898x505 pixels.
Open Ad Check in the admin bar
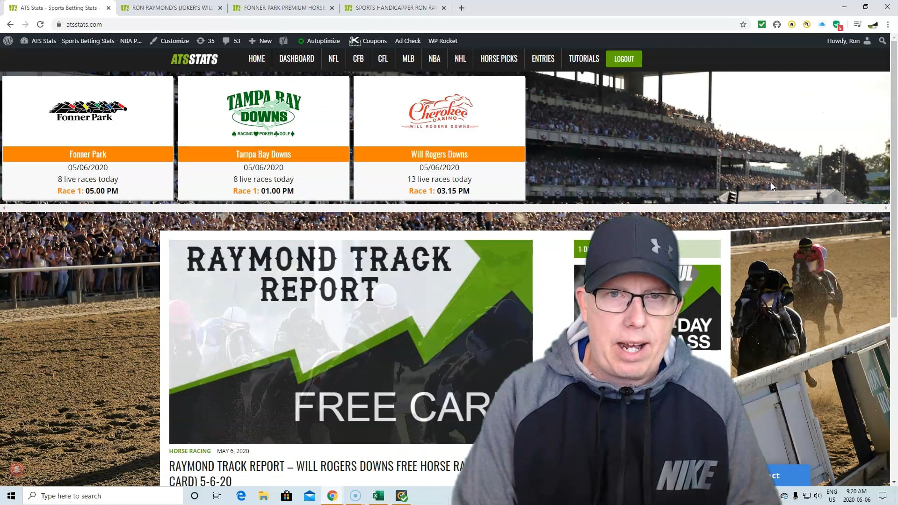point(407,41)
